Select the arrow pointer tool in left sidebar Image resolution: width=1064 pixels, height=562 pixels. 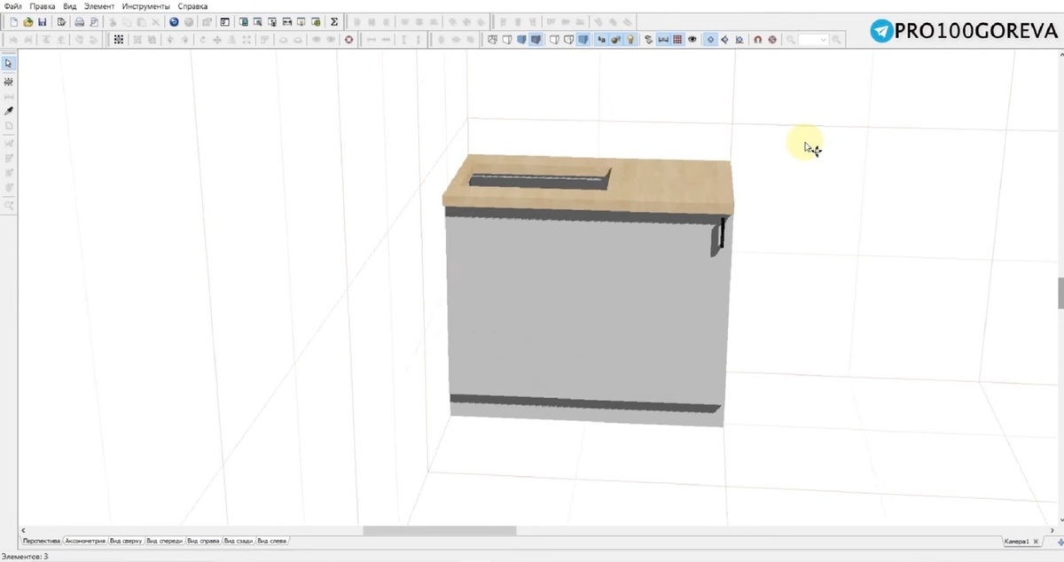pos(9,64)
